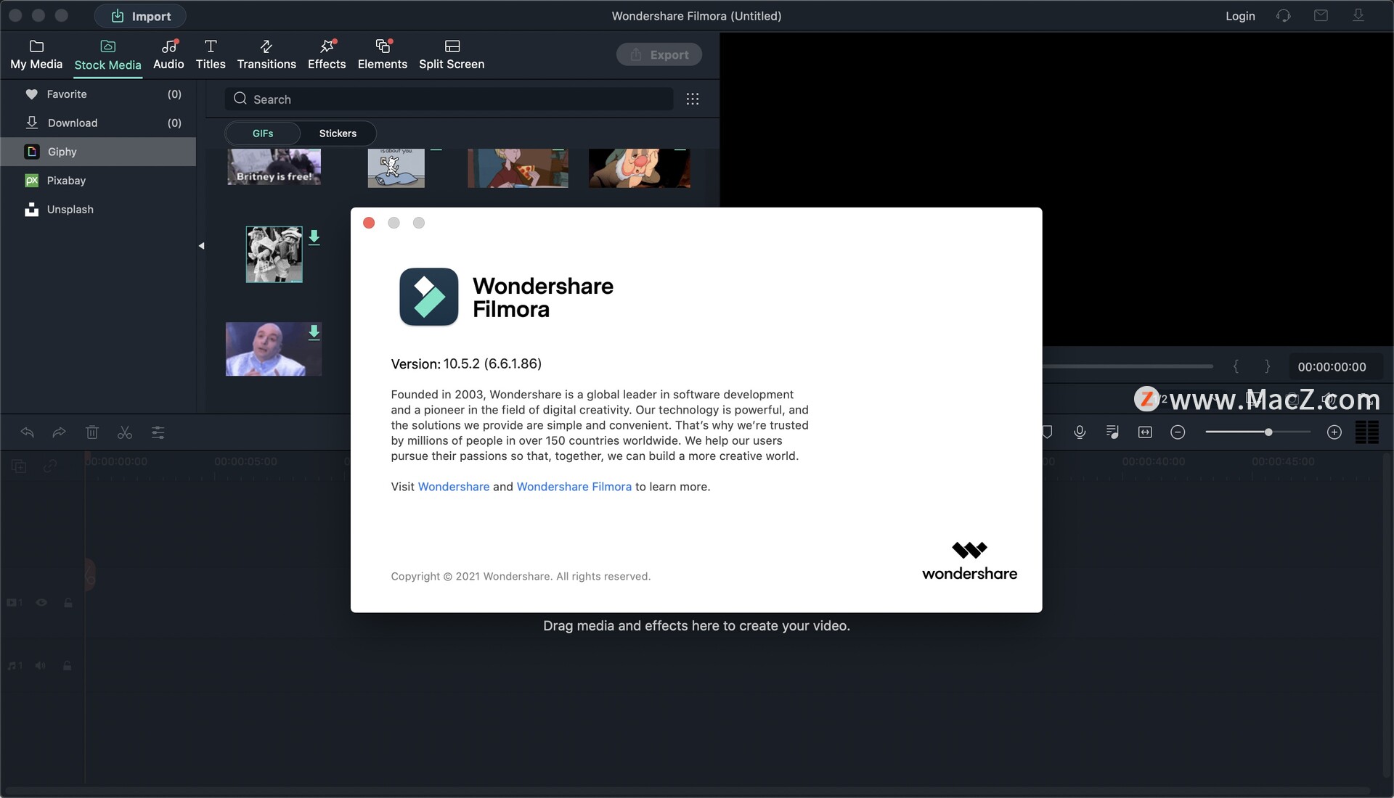Download the bald man GIF
The width and height of the screenshot is (1394, 798).
314,332
